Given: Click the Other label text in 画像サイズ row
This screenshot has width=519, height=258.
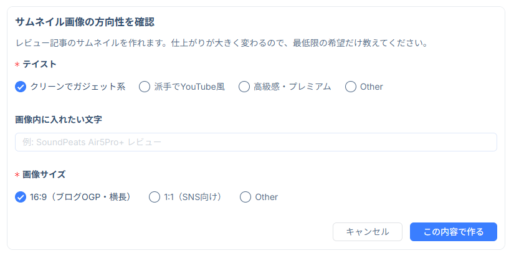Looking at the screenshot, I should click(266, 197).
